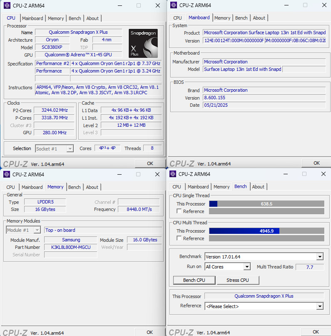Open About tab in Mainboard window

pos(259,18)
